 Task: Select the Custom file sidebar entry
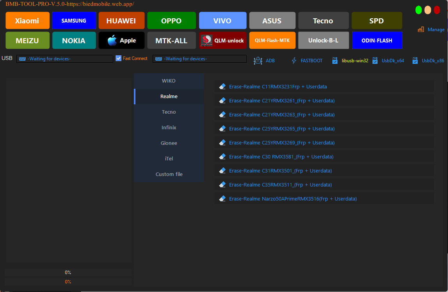tap(169, 174)
